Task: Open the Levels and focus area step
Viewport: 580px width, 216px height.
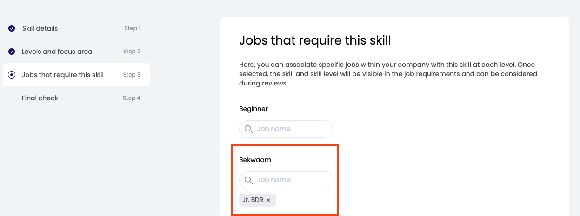Action: click(57, 52)
